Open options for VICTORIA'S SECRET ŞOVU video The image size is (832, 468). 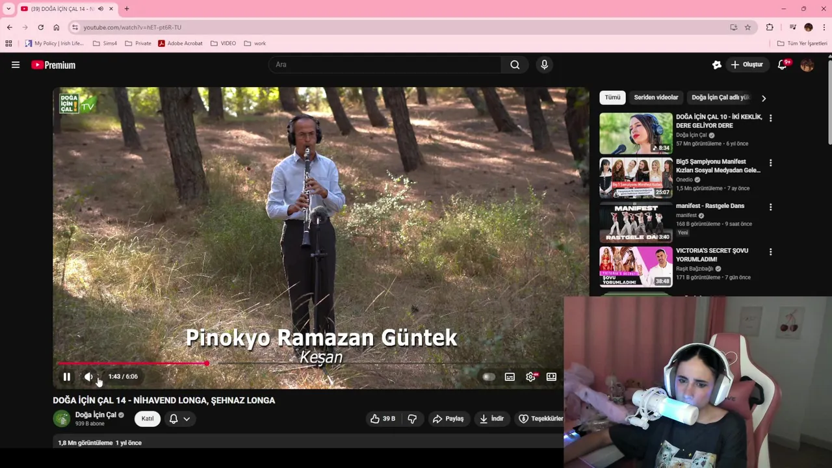[x=770, y=252]
